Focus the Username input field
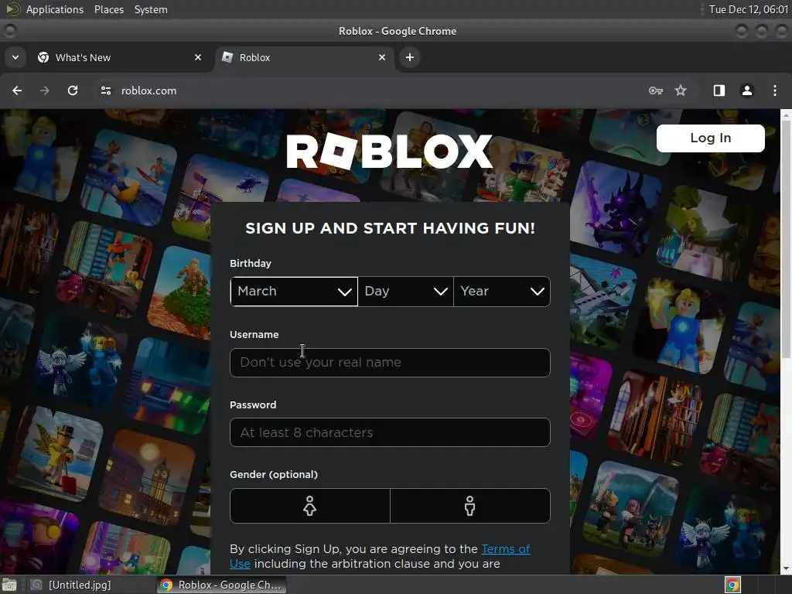Screen dimensions: 792x594 coord(390,362)
